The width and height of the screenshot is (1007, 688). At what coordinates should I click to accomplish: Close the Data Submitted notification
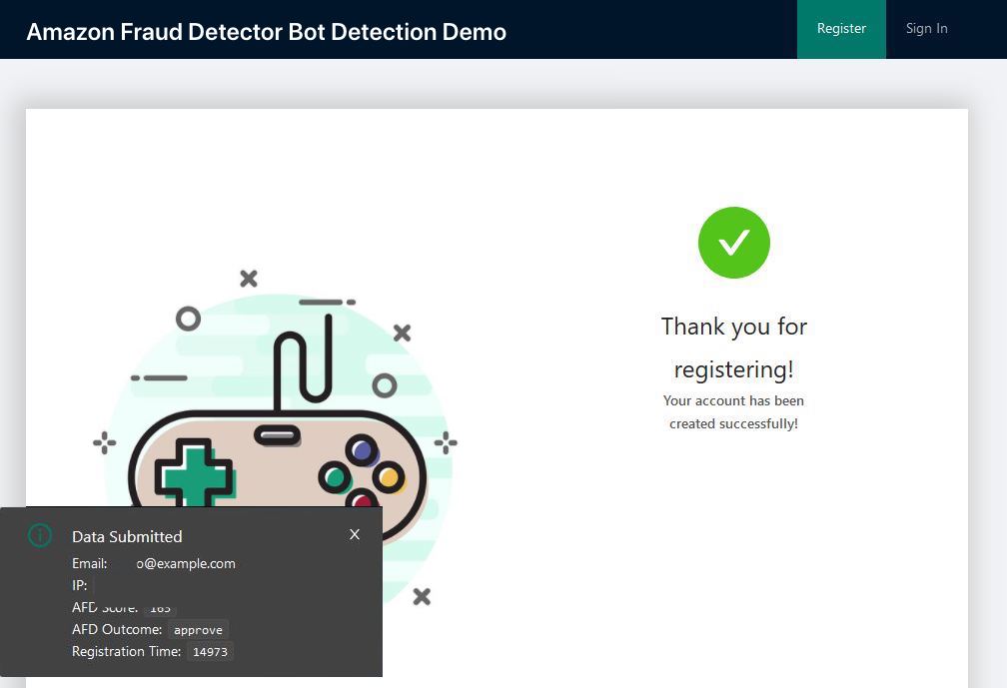[x=355, y=534]
